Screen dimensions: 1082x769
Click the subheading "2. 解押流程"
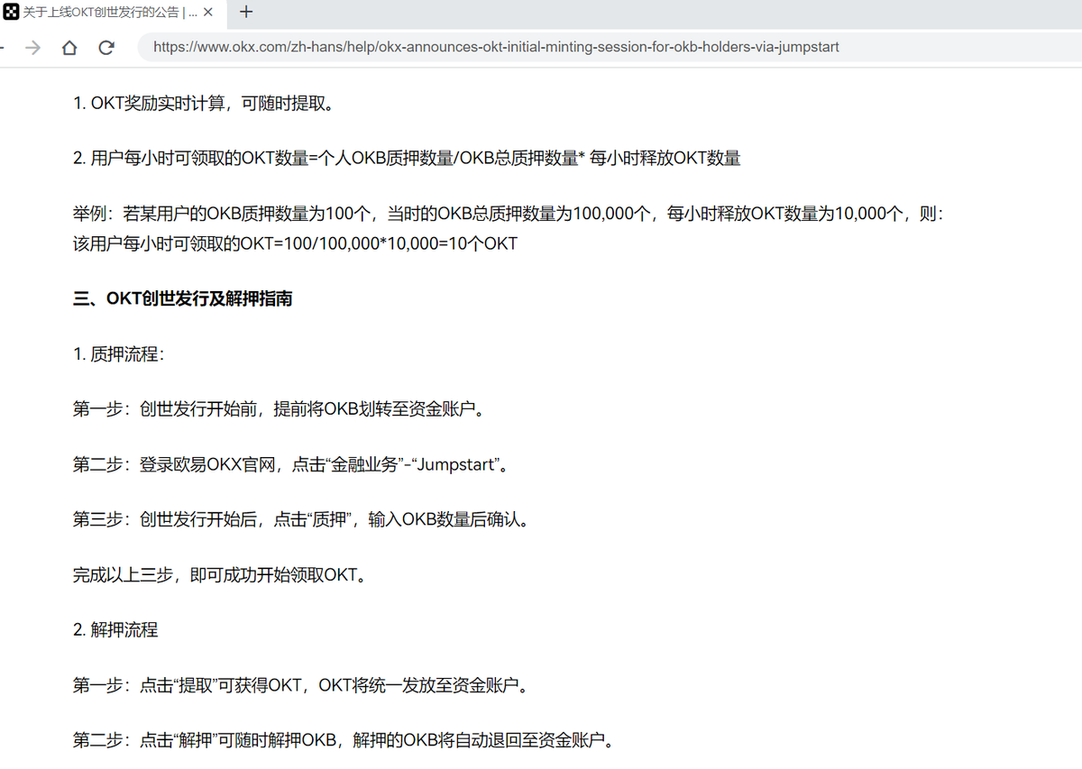(115, 630)
